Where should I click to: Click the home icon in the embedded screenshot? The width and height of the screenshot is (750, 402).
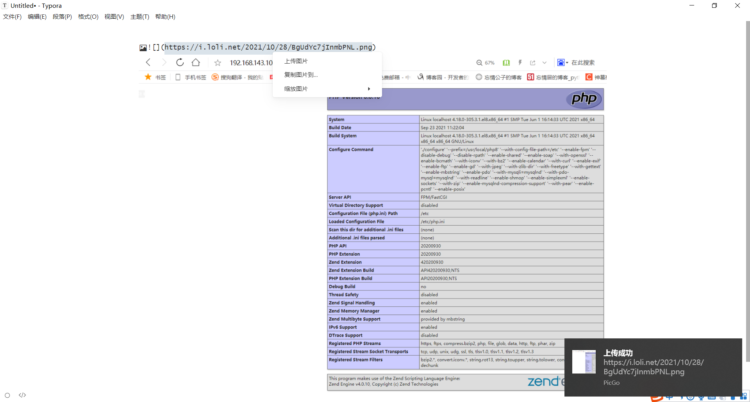tap(196, 62)
